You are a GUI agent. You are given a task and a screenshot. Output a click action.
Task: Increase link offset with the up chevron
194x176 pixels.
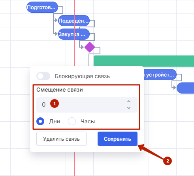[129, 101]
